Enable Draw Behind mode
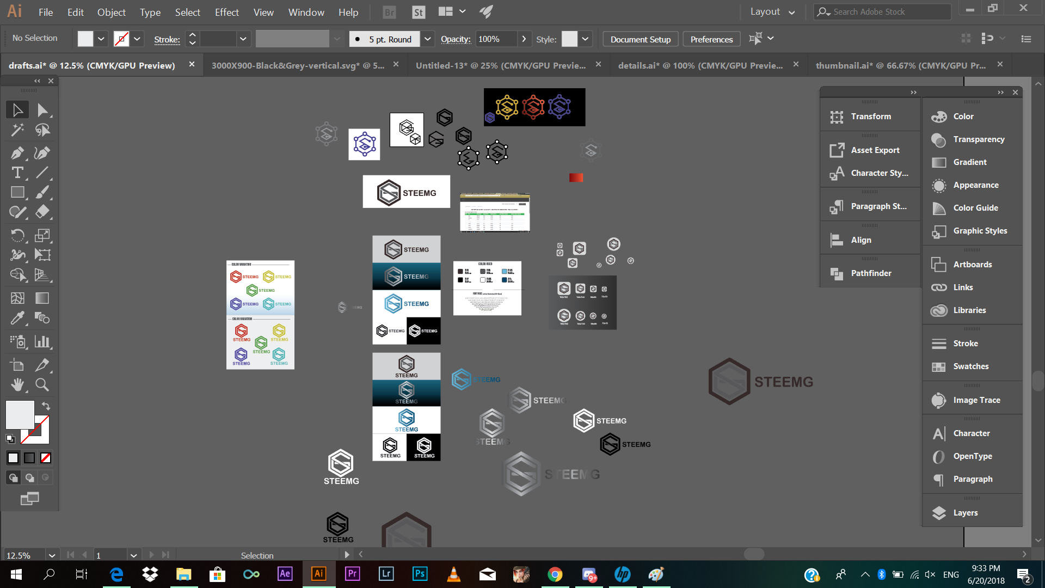This screenshot has width=1045, height=588. tap(29, 477)
